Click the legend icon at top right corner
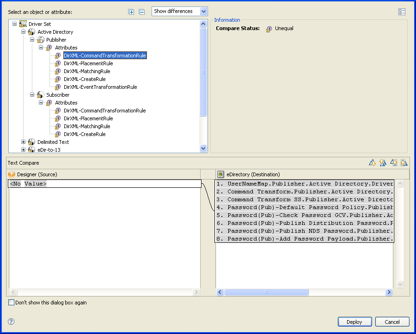416x334 pixels. click(x=402, y=12)
